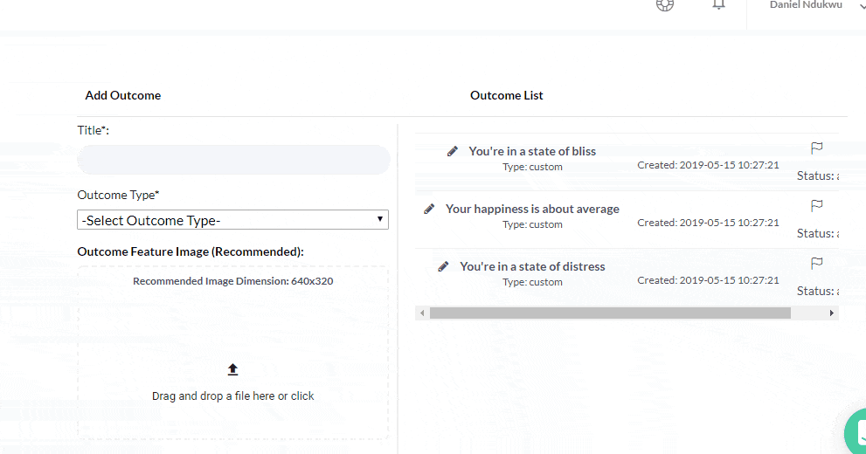Viewport: 866px width, 454px height.
Task: Open the chat widget bubble
Action: coord(856,432)
